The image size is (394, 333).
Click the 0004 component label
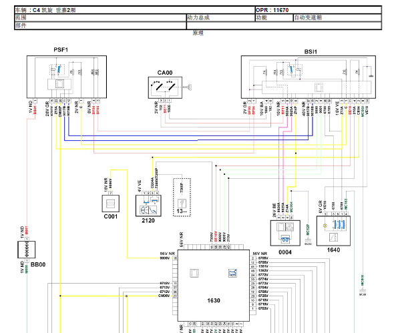[285, 252]
